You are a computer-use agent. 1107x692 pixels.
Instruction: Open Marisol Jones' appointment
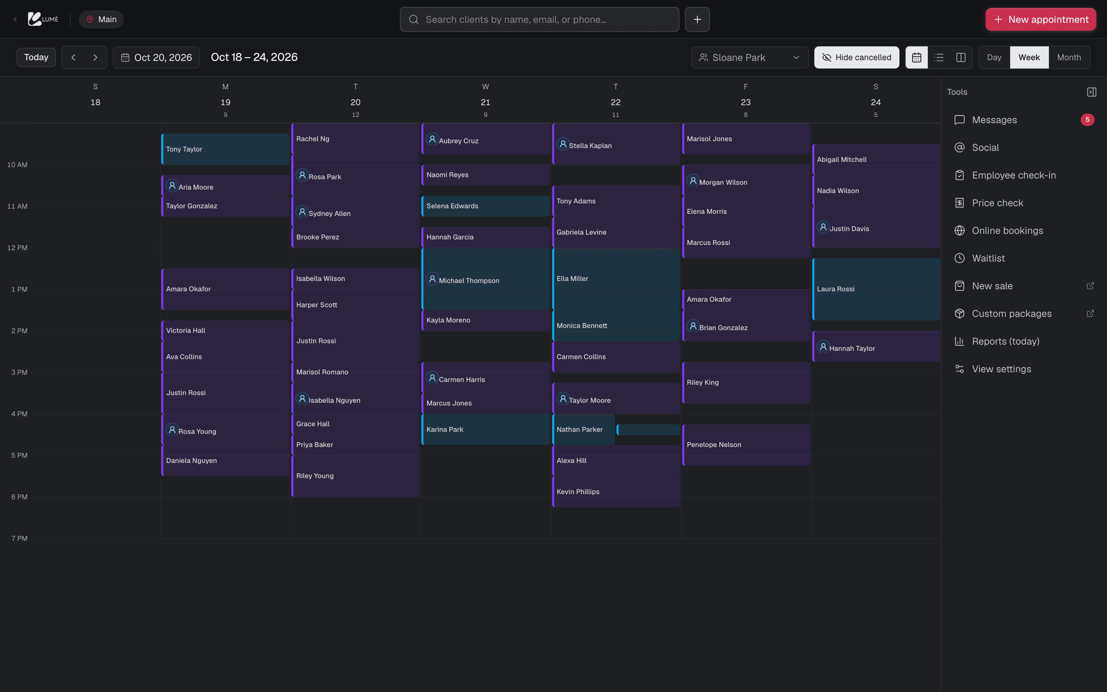pos(745,139)
